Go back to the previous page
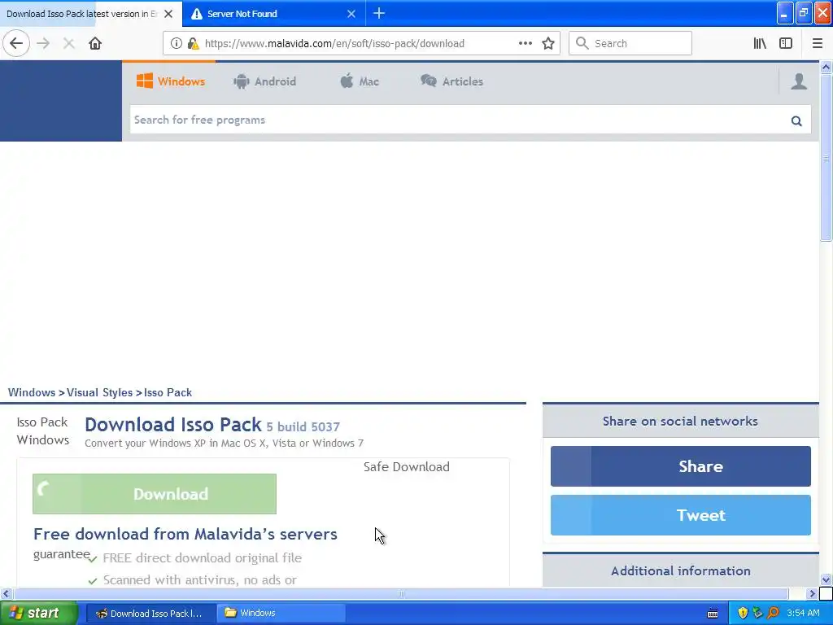The image size is (833, 625). [x=16, y=44]
